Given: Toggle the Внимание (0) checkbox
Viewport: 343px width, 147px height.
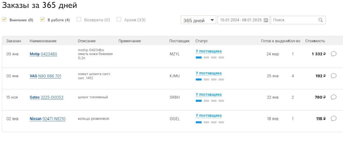Looking at the screenshot, I should click(4, 20).
